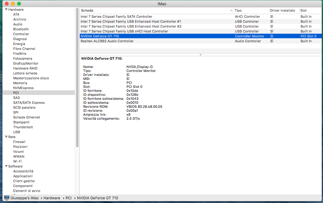Select Client gestito under Software
The height and width of the screenshot is (203, 323).
tap(24, 181)
